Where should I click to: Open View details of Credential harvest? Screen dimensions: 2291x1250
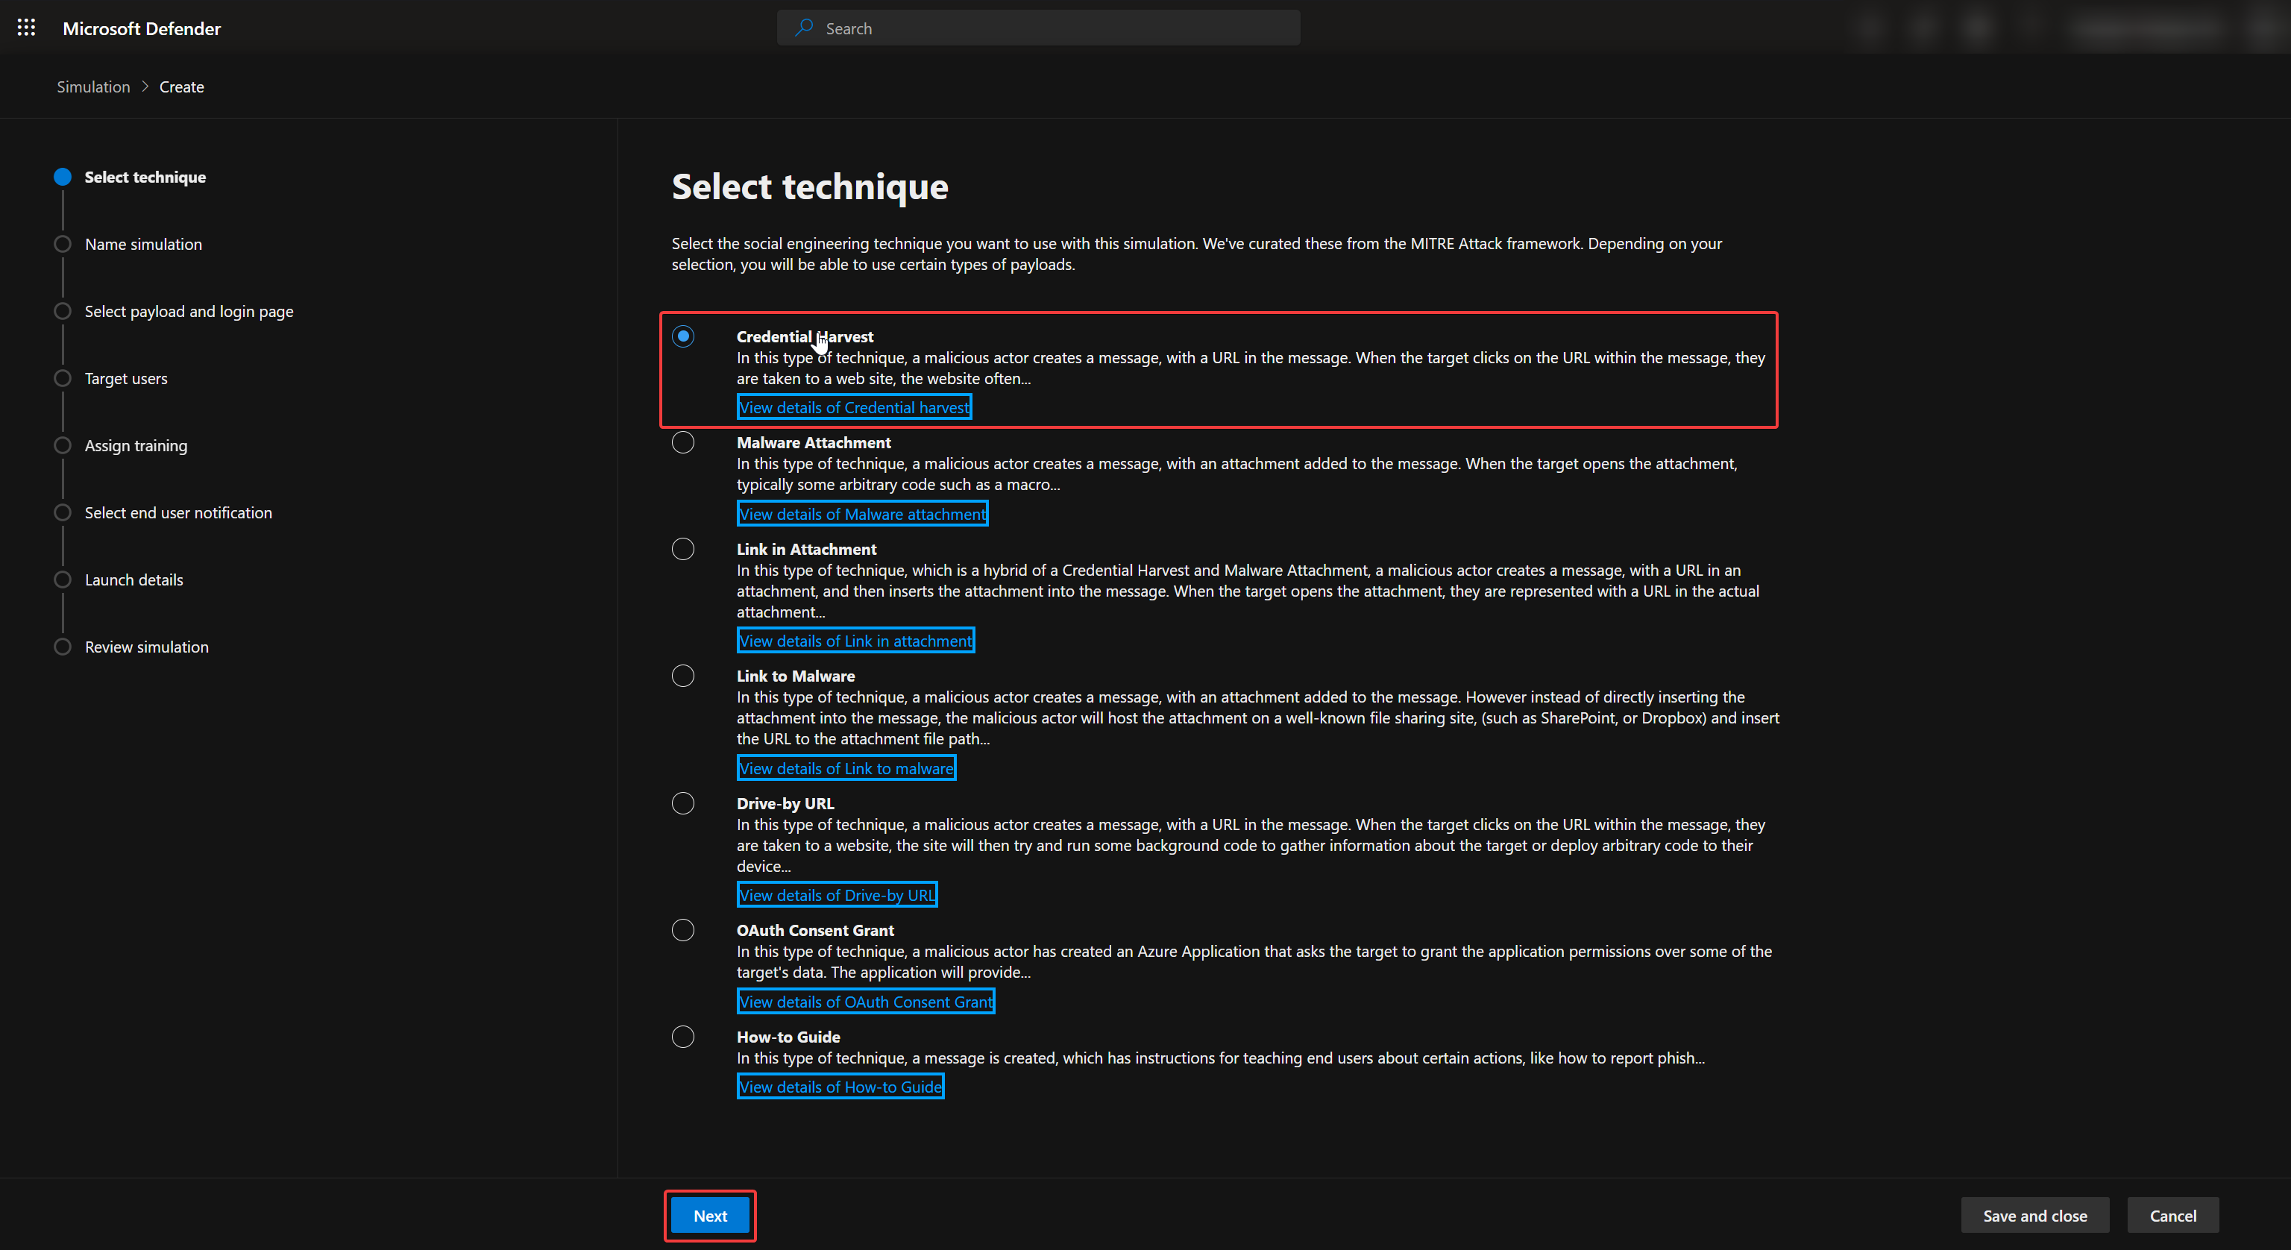click(854, 407)
